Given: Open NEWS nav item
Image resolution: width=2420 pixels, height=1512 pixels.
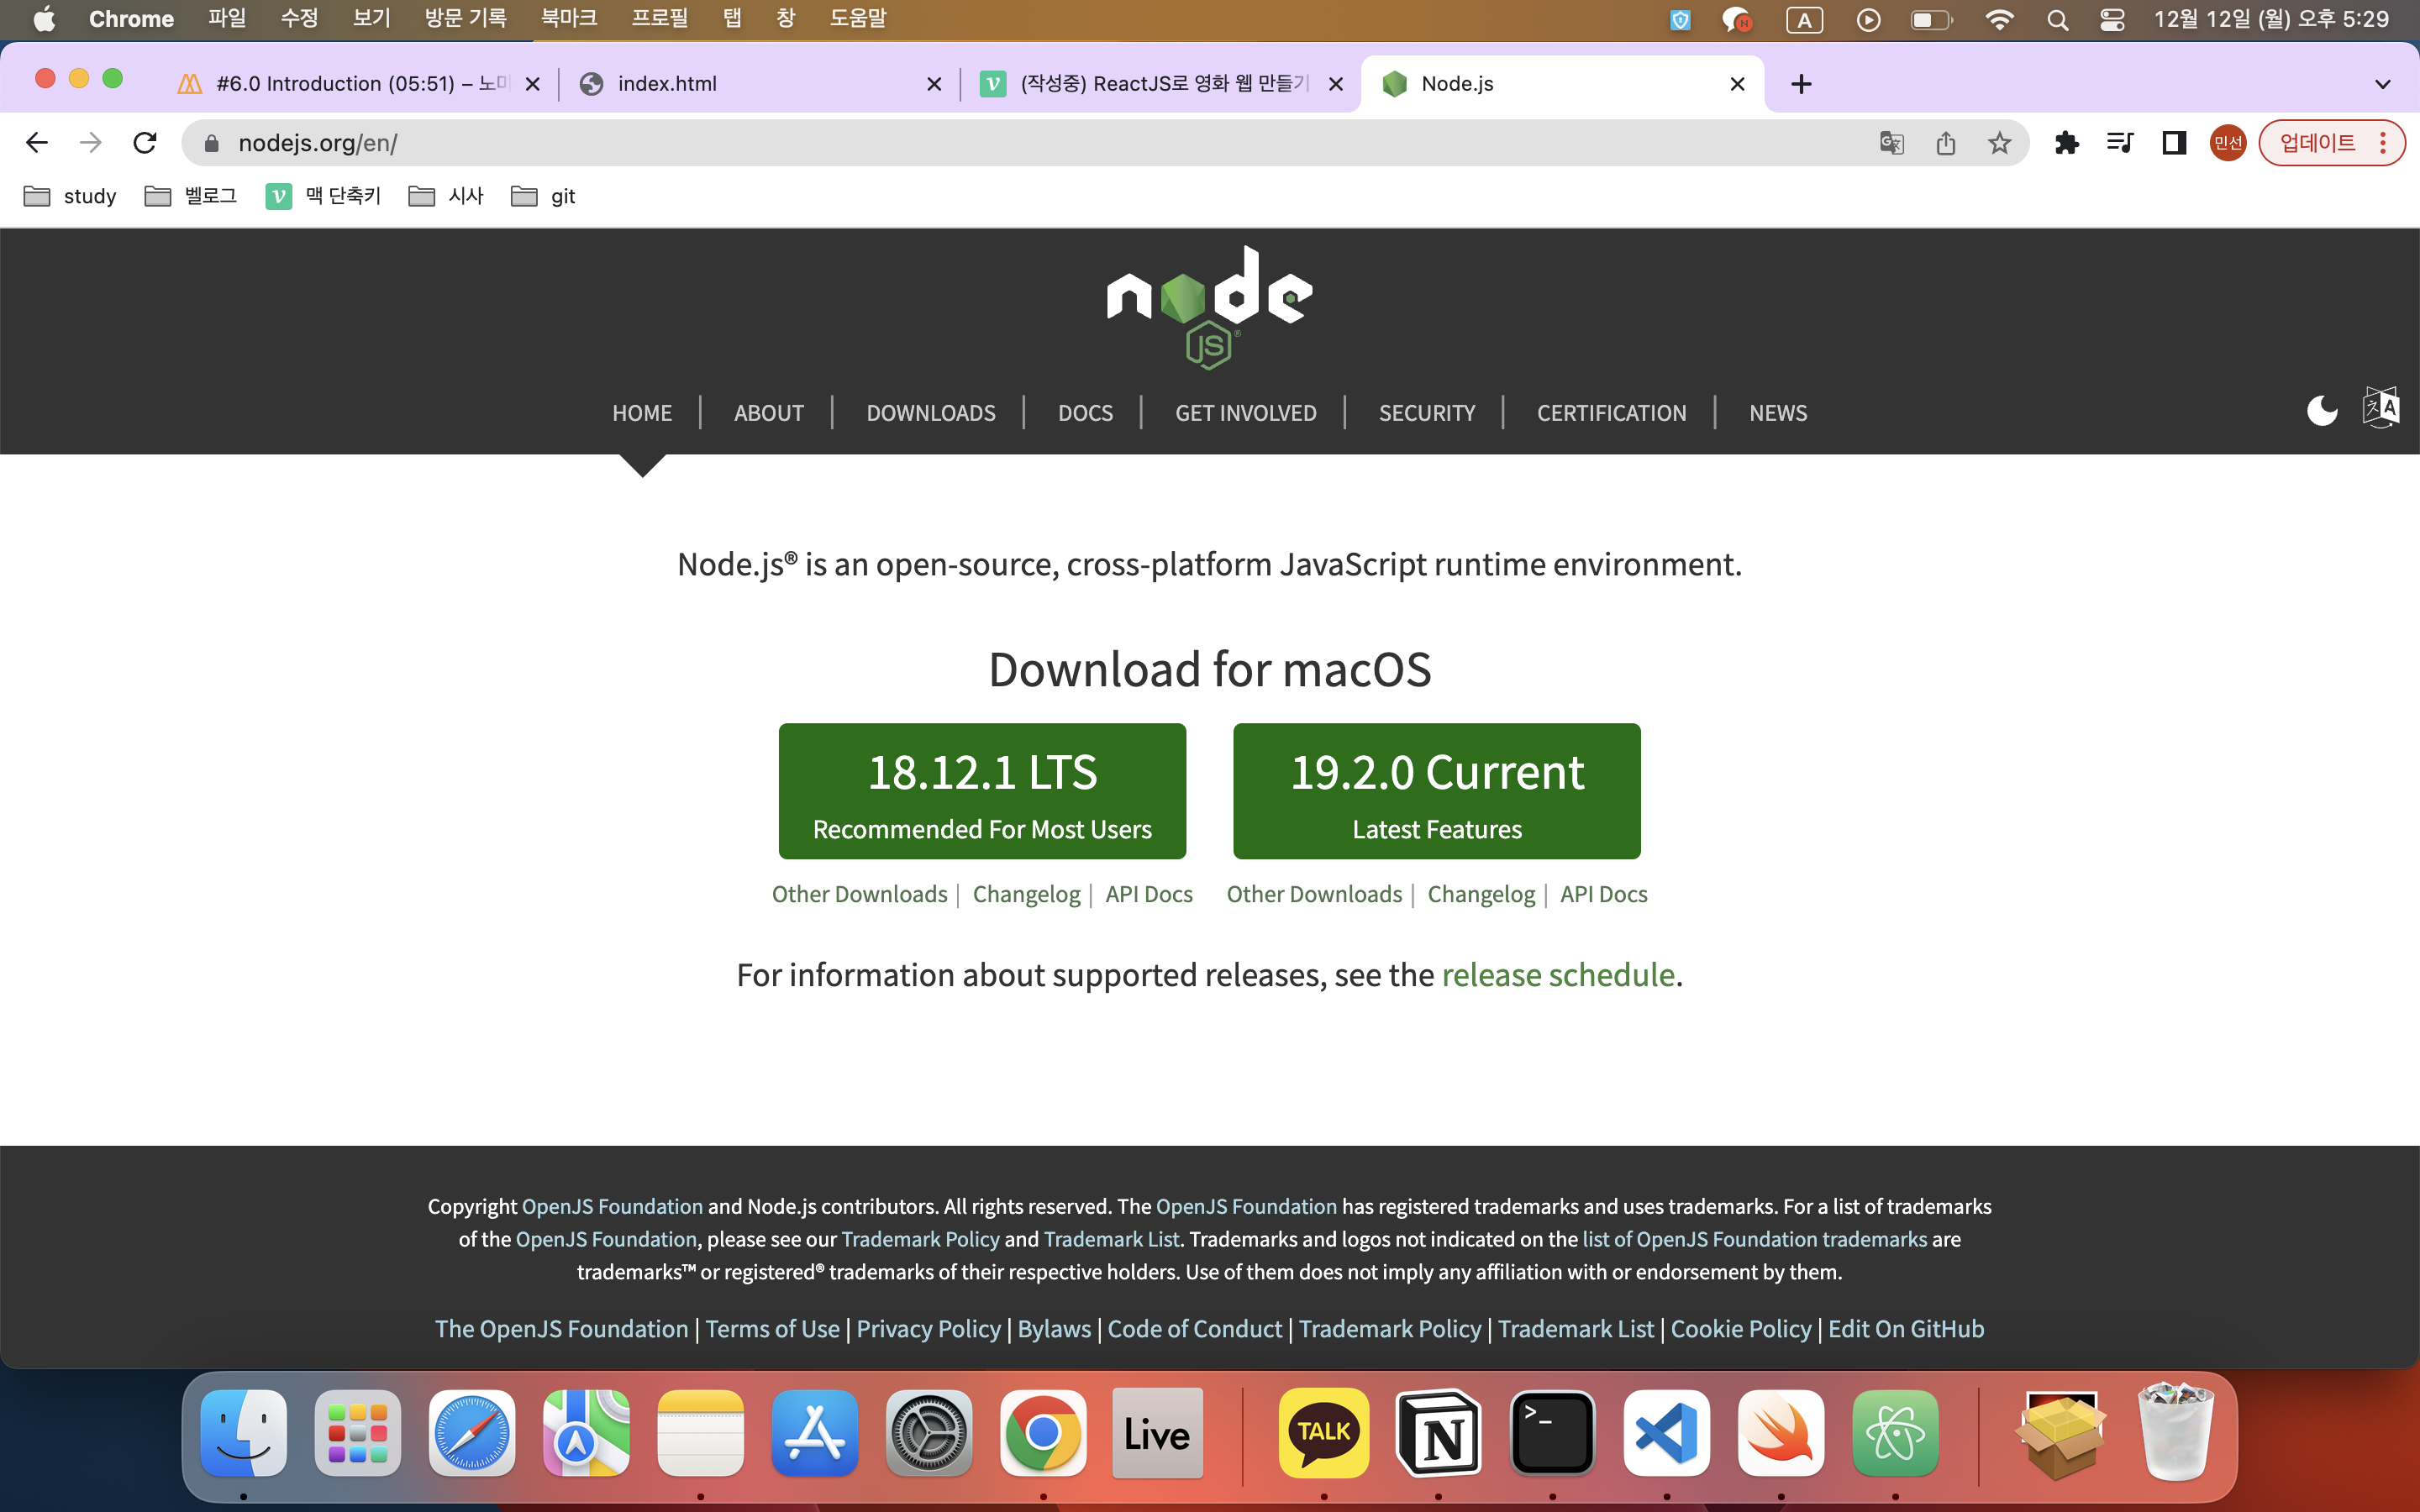Looking at the screenshot, I should (x=1778, y=413).
